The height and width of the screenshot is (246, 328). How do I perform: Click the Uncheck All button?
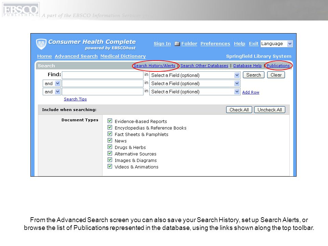(x=270, y=110)
